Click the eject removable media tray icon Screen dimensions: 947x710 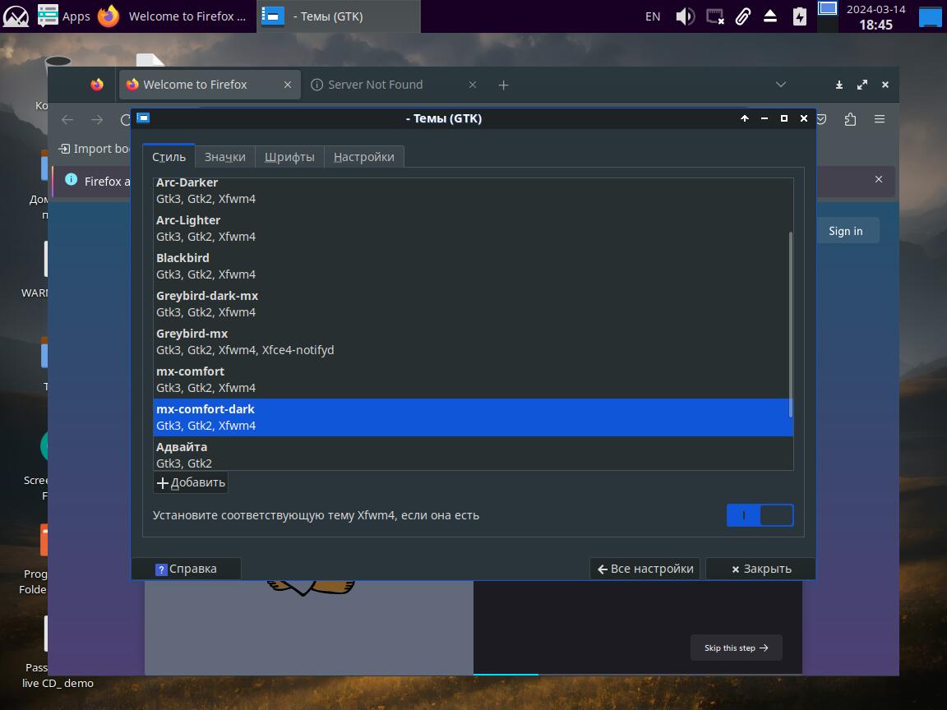770,16
